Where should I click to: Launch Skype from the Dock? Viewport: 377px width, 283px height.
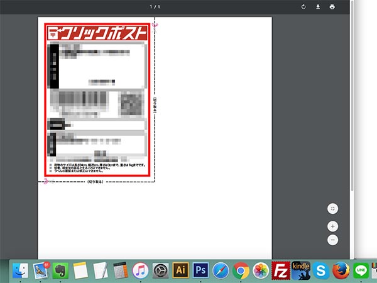[321, 270]
